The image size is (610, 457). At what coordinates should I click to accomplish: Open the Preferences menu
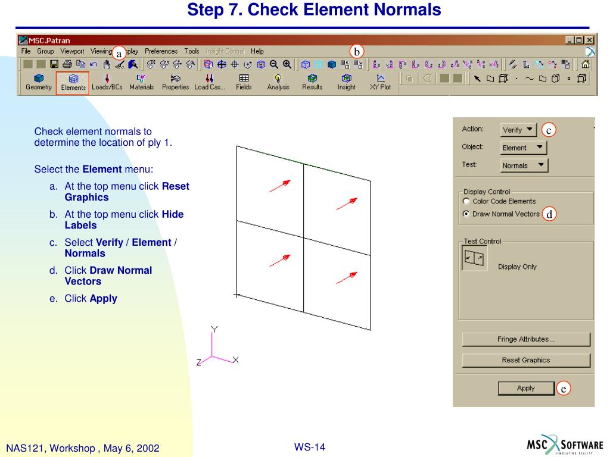[161, 51]
